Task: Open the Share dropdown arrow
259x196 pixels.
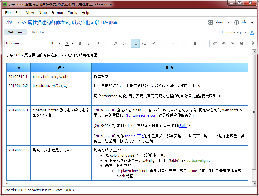Action: [x=229, y=22]
